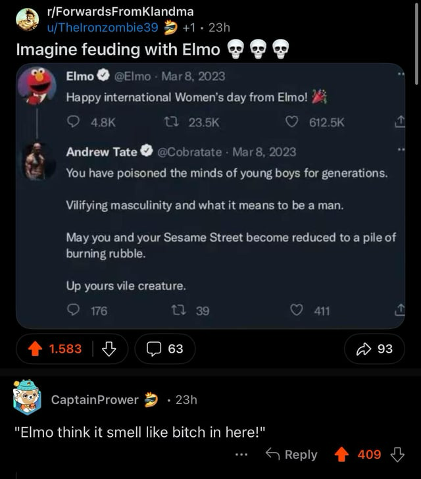This screenshot has width=421, height=479.
Task: Click the share icon on Elmo's tweet
Action: (399, 122)
